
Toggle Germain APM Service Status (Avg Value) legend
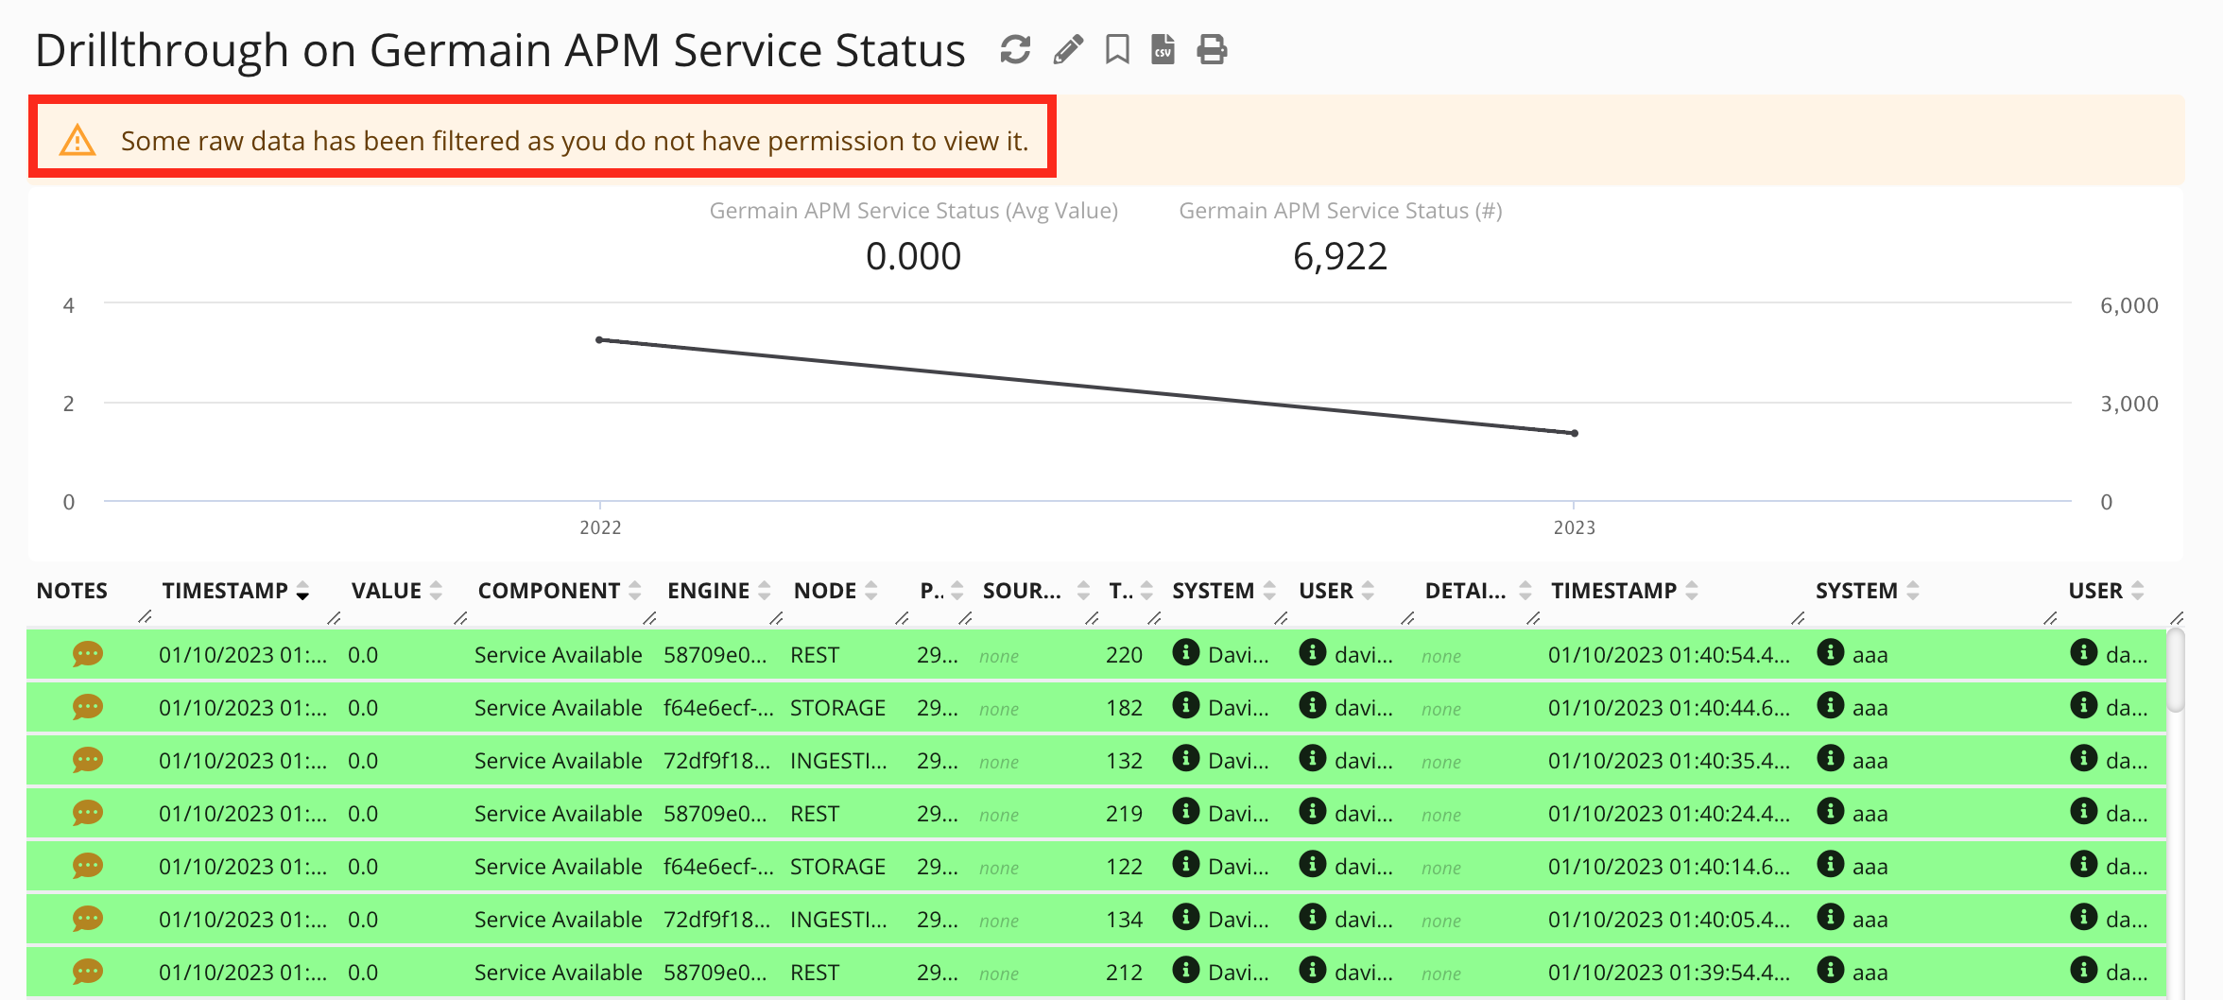click(913, 211)
